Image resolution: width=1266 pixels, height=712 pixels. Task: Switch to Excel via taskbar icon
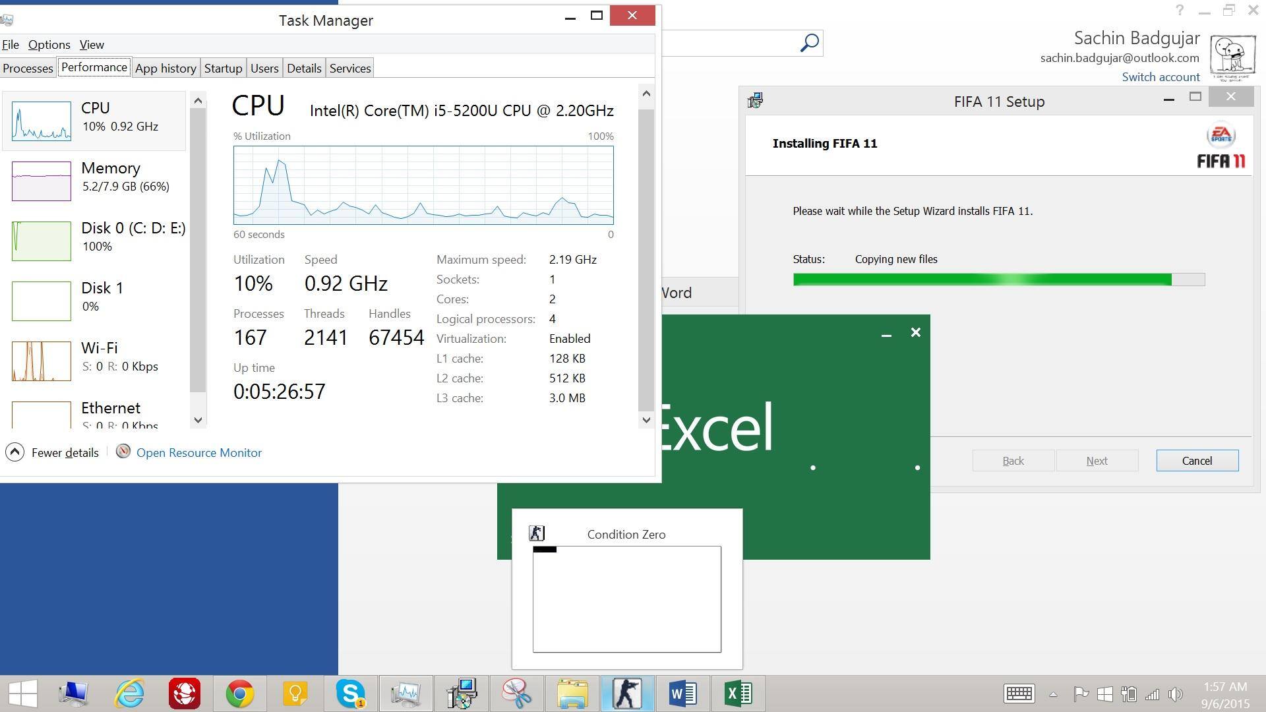(738, 694)
